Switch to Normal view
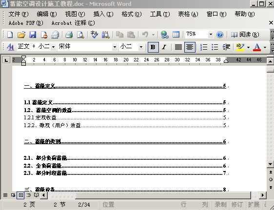The width and height of the screenshot is (274, 210). tap(5, 195)
